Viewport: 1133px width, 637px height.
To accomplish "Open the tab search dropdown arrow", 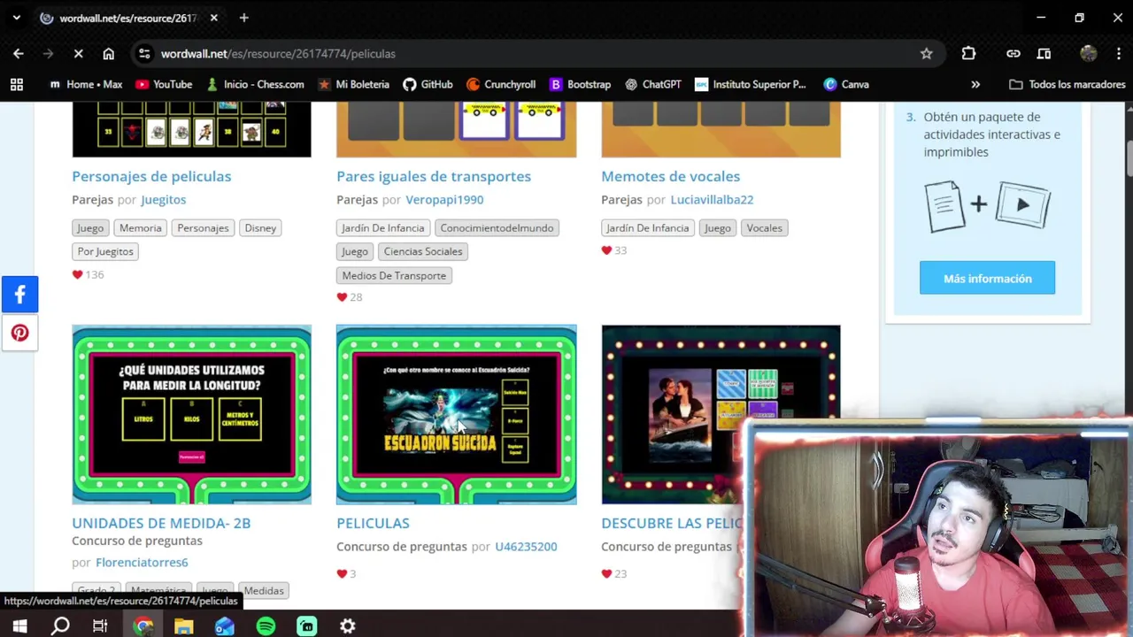I will point(16,18).
